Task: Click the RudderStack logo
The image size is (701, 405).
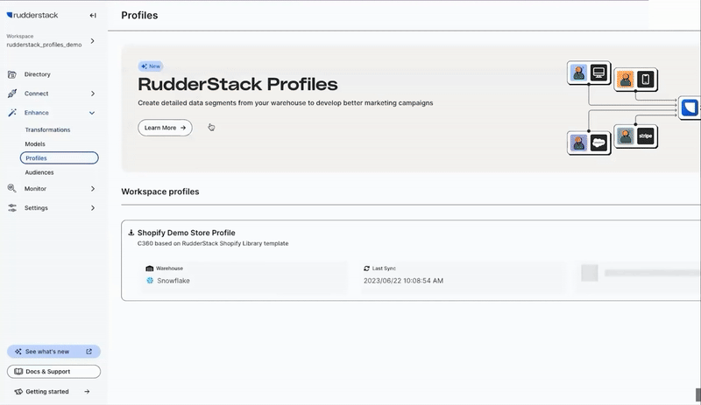Action: [x=33, y=15]
